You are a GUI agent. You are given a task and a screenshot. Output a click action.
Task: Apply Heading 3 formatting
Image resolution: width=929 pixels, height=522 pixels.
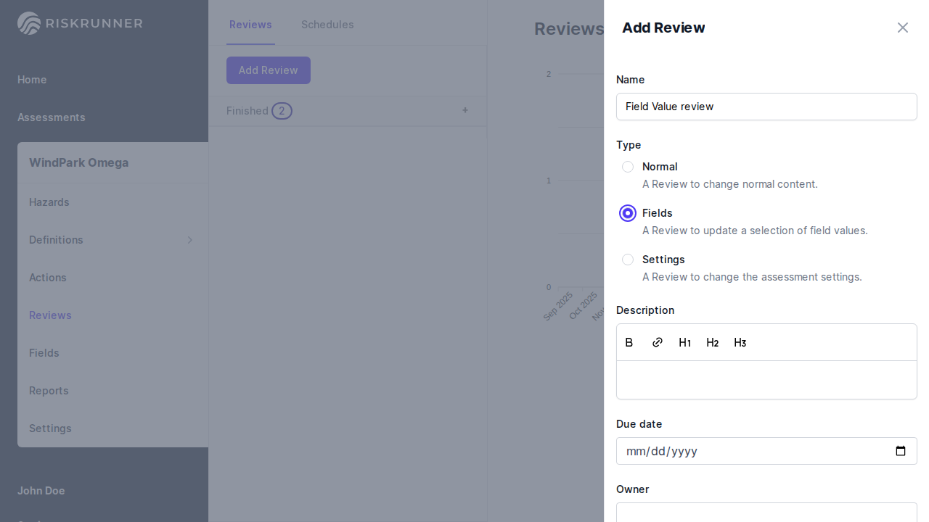click(x=740, y=342)
